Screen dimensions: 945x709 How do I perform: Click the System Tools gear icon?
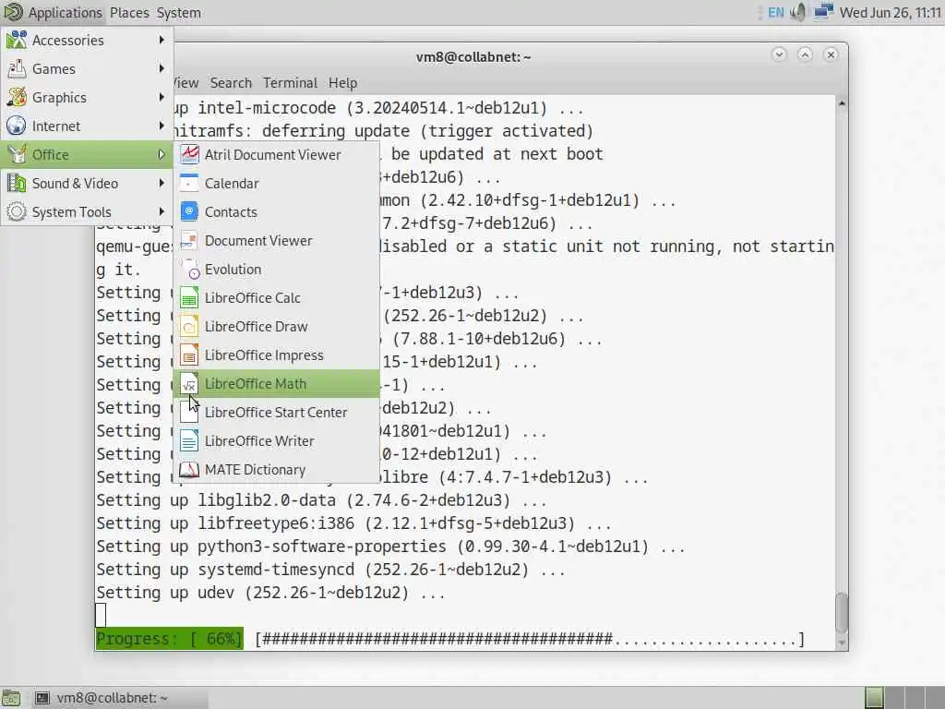coord(17,211)
